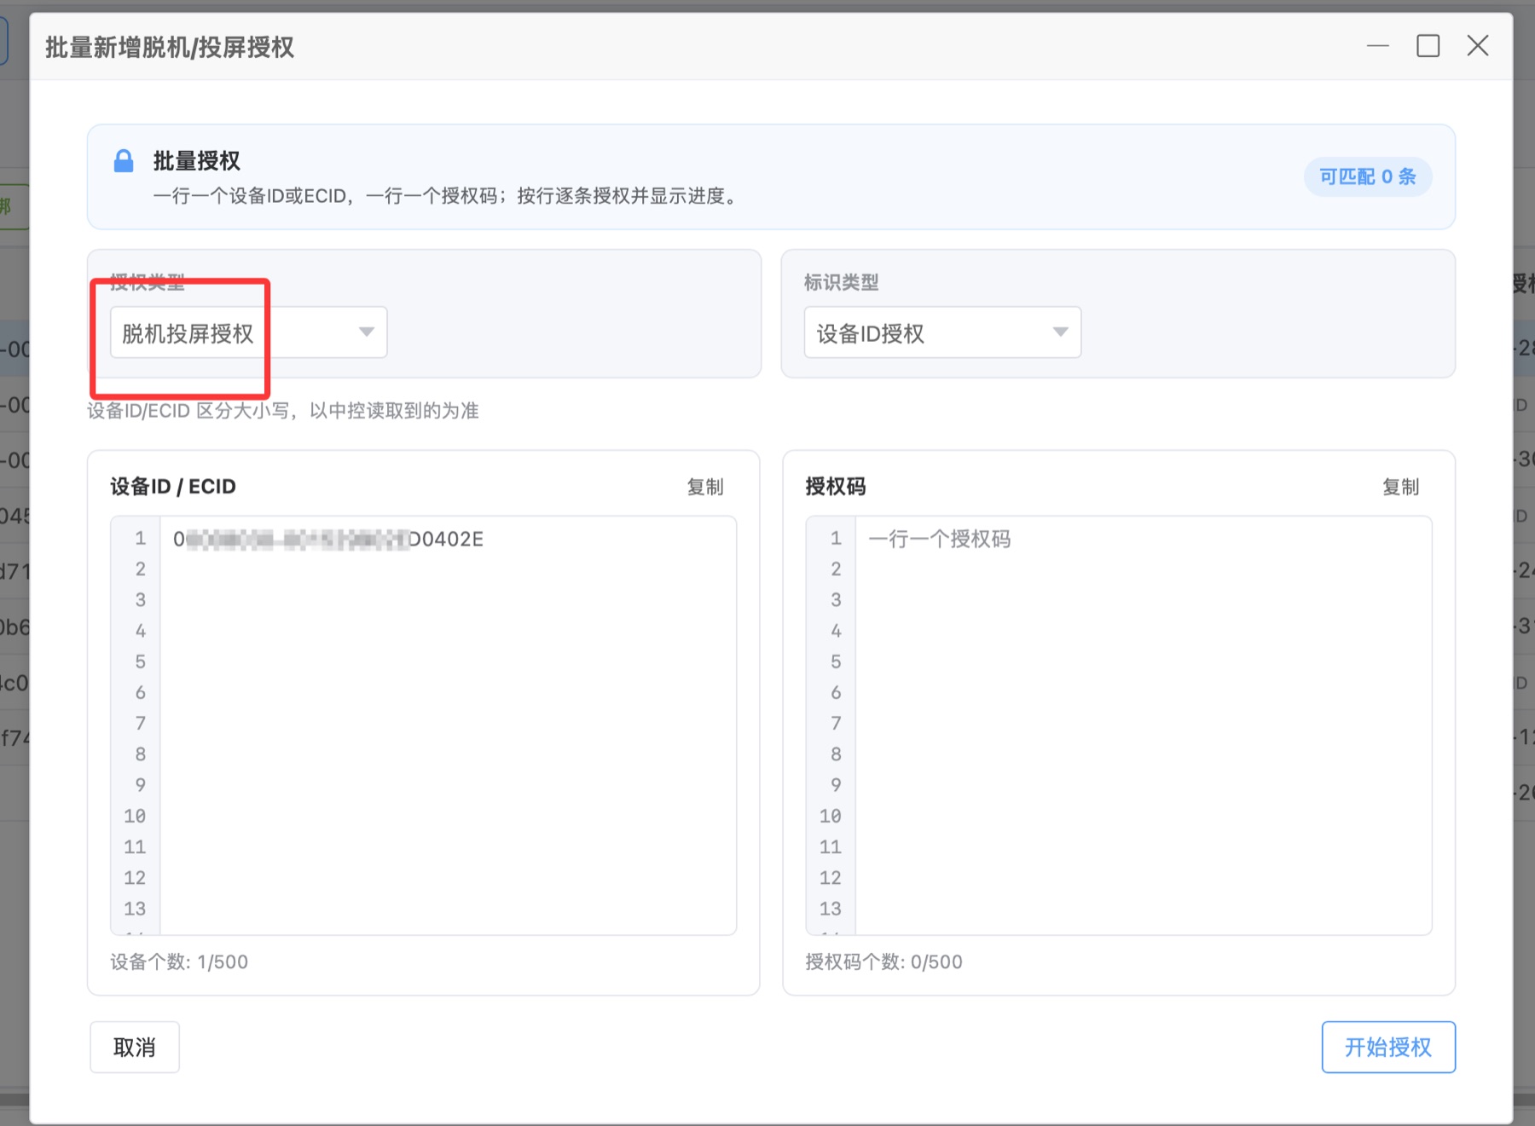This screenshot has height=1126, width=1535.
Task: Click the 设备ID/ECID 区分大小写 hint text
Action: 283,411
